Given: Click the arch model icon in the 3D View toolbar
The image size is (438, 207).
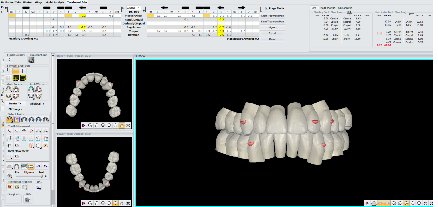Looking at the screenshot, I should pos(374,203).
